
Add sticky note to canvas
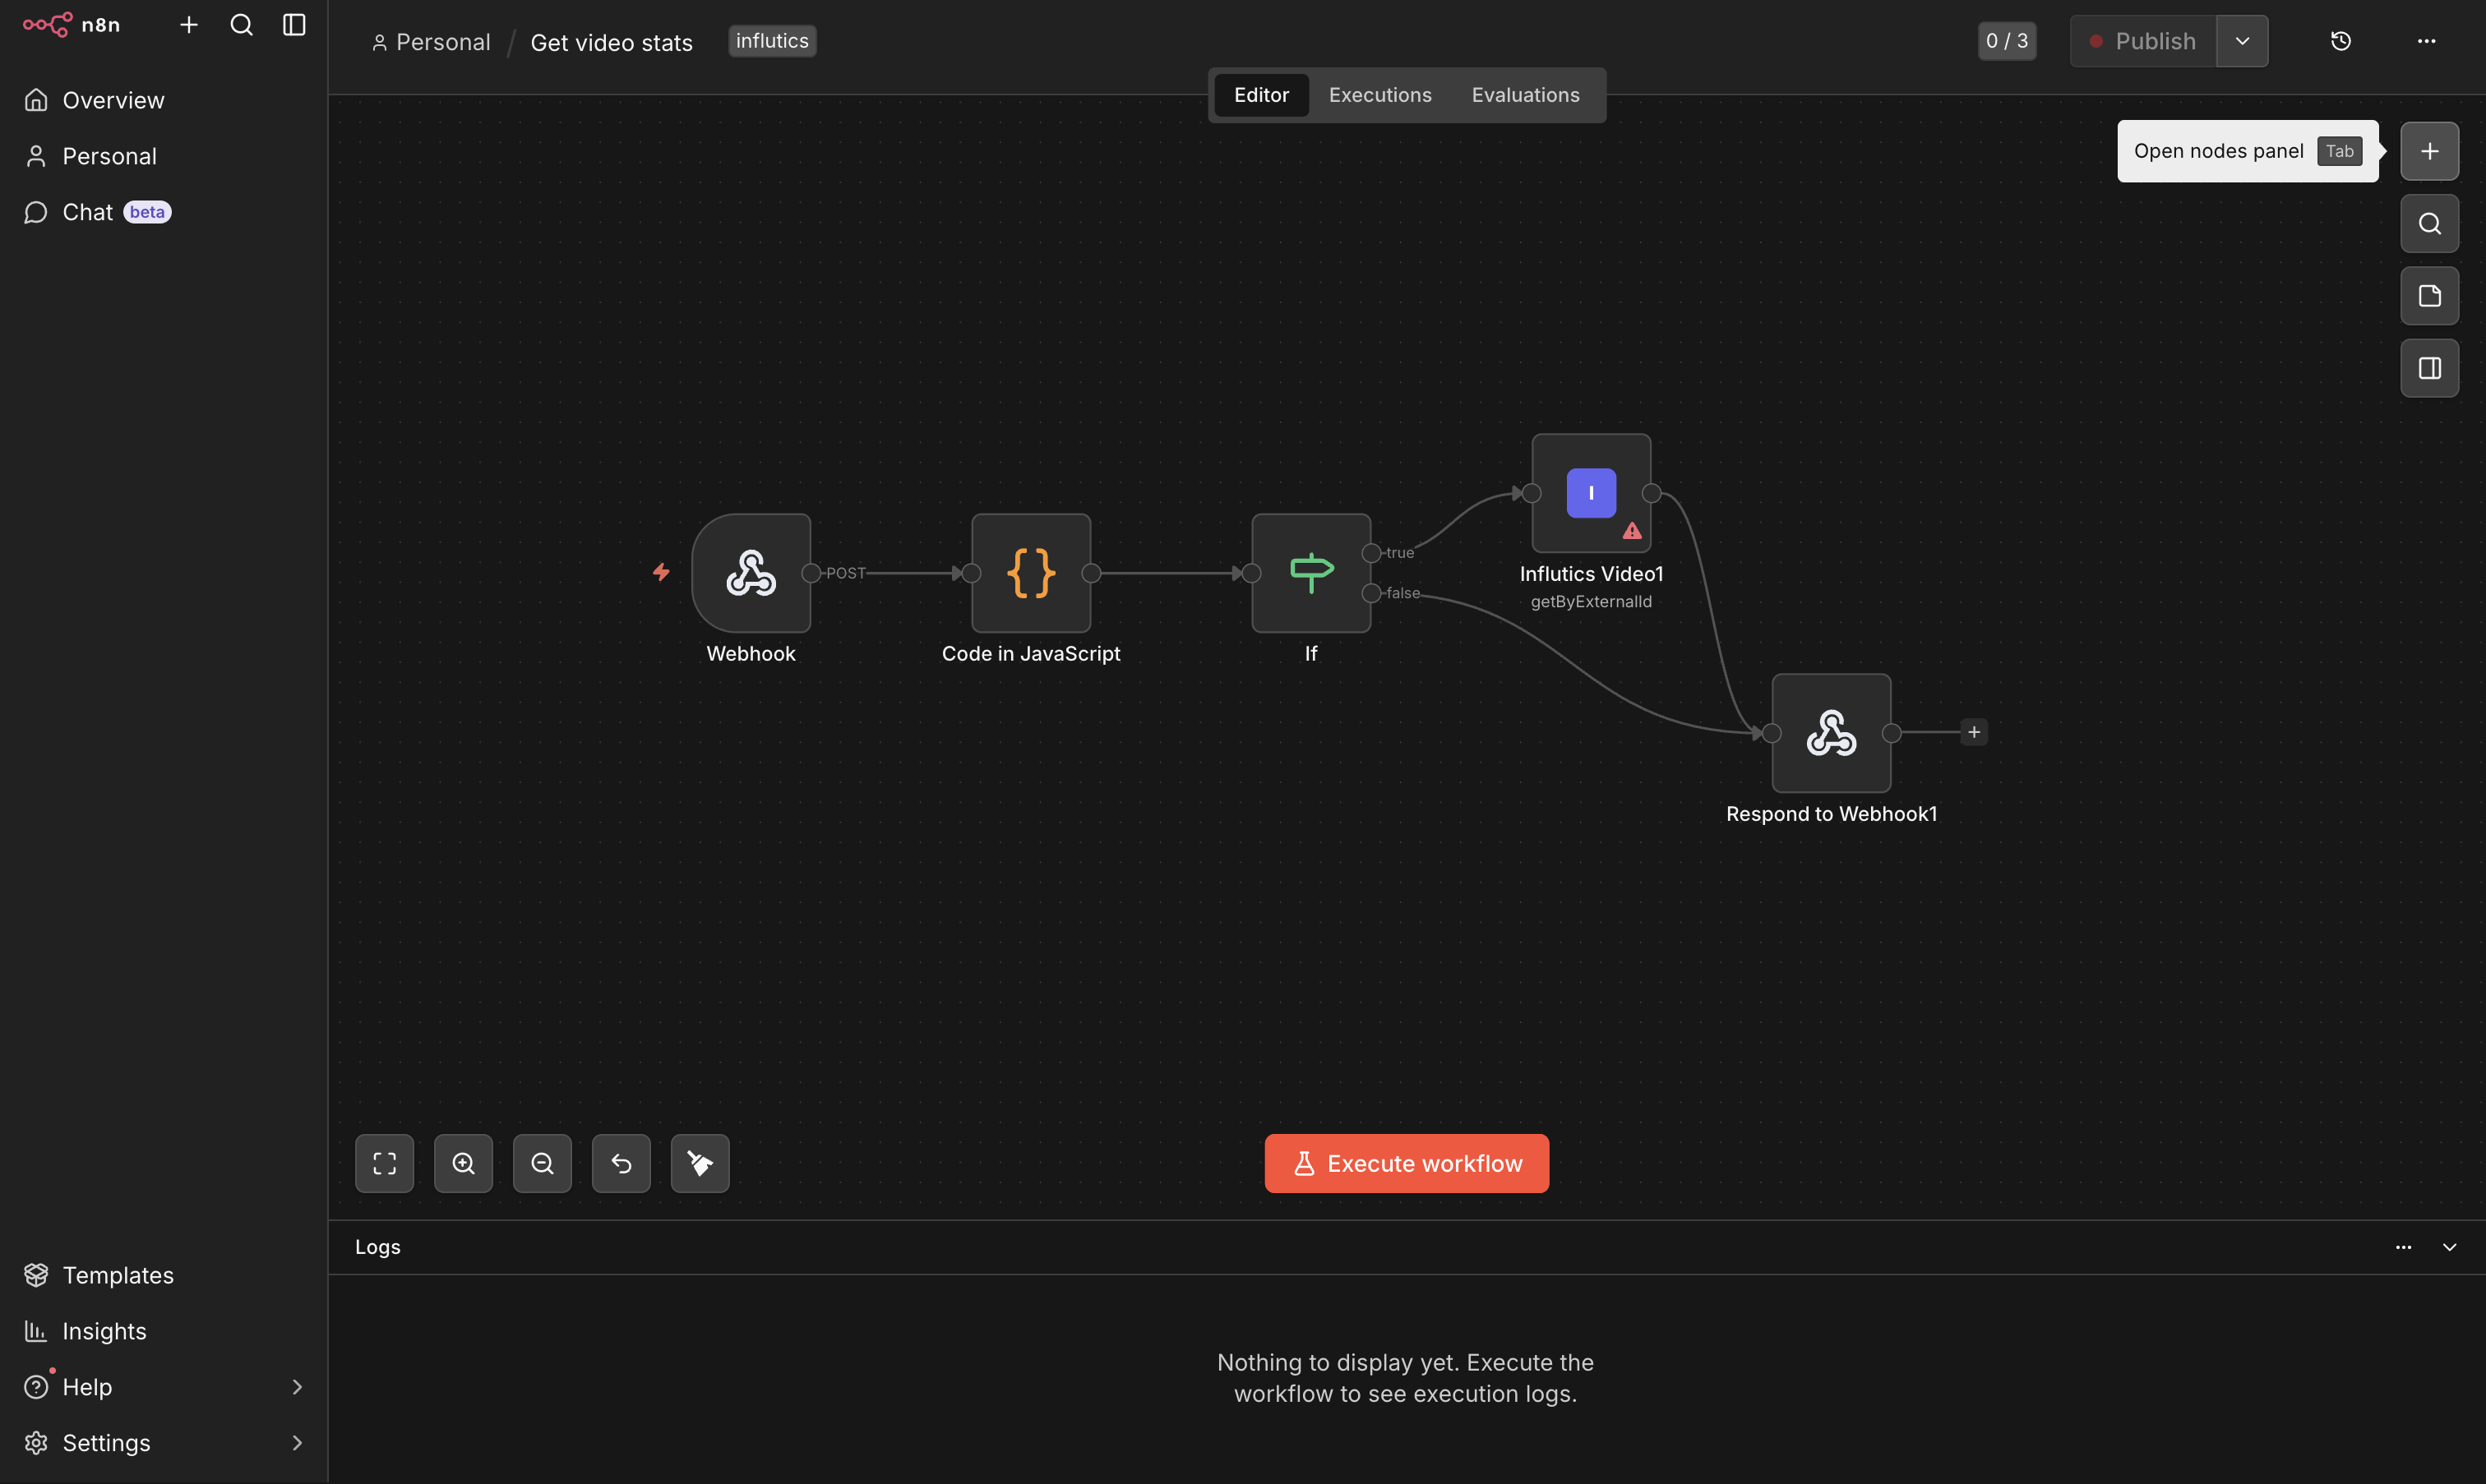(2429, 296)
